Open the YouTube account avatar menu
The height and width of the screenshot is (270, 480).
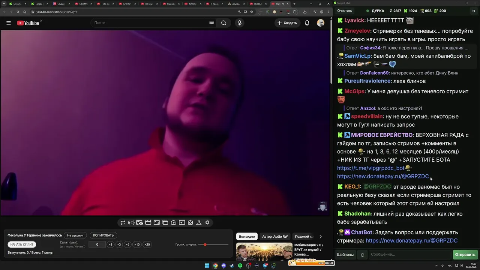coord(321,23)
